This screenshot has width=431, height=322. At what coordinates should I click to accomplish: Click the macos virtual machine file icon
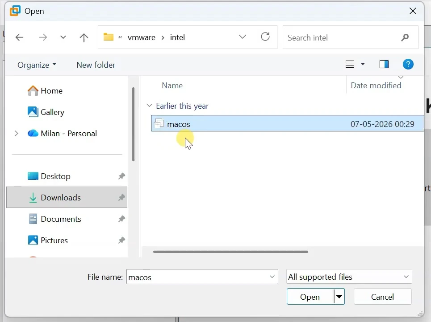[159, 123]
